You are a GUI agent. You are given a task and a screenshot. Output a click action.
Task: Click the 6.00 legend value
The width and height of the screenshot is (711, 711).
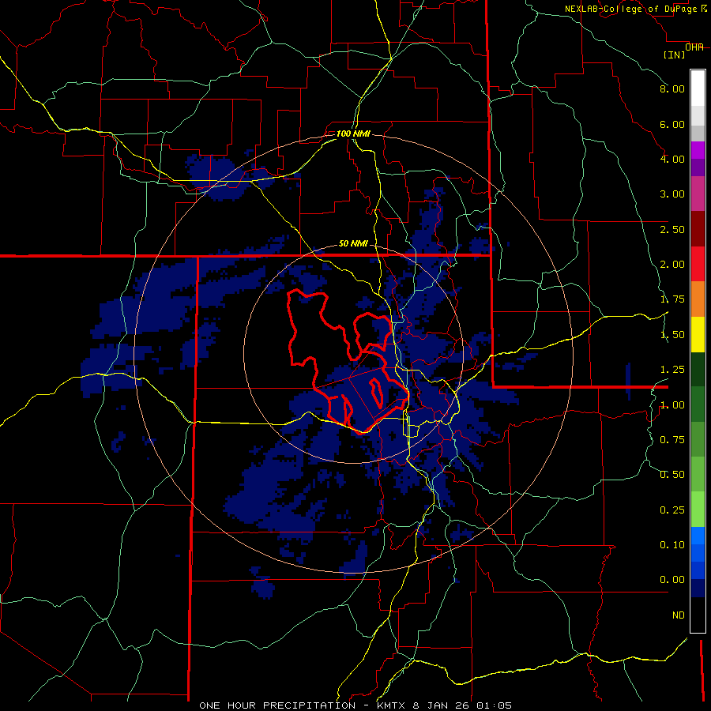coord(672,124)
